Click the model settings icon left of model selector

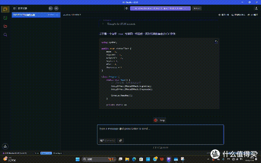click(x=127, y=8)
